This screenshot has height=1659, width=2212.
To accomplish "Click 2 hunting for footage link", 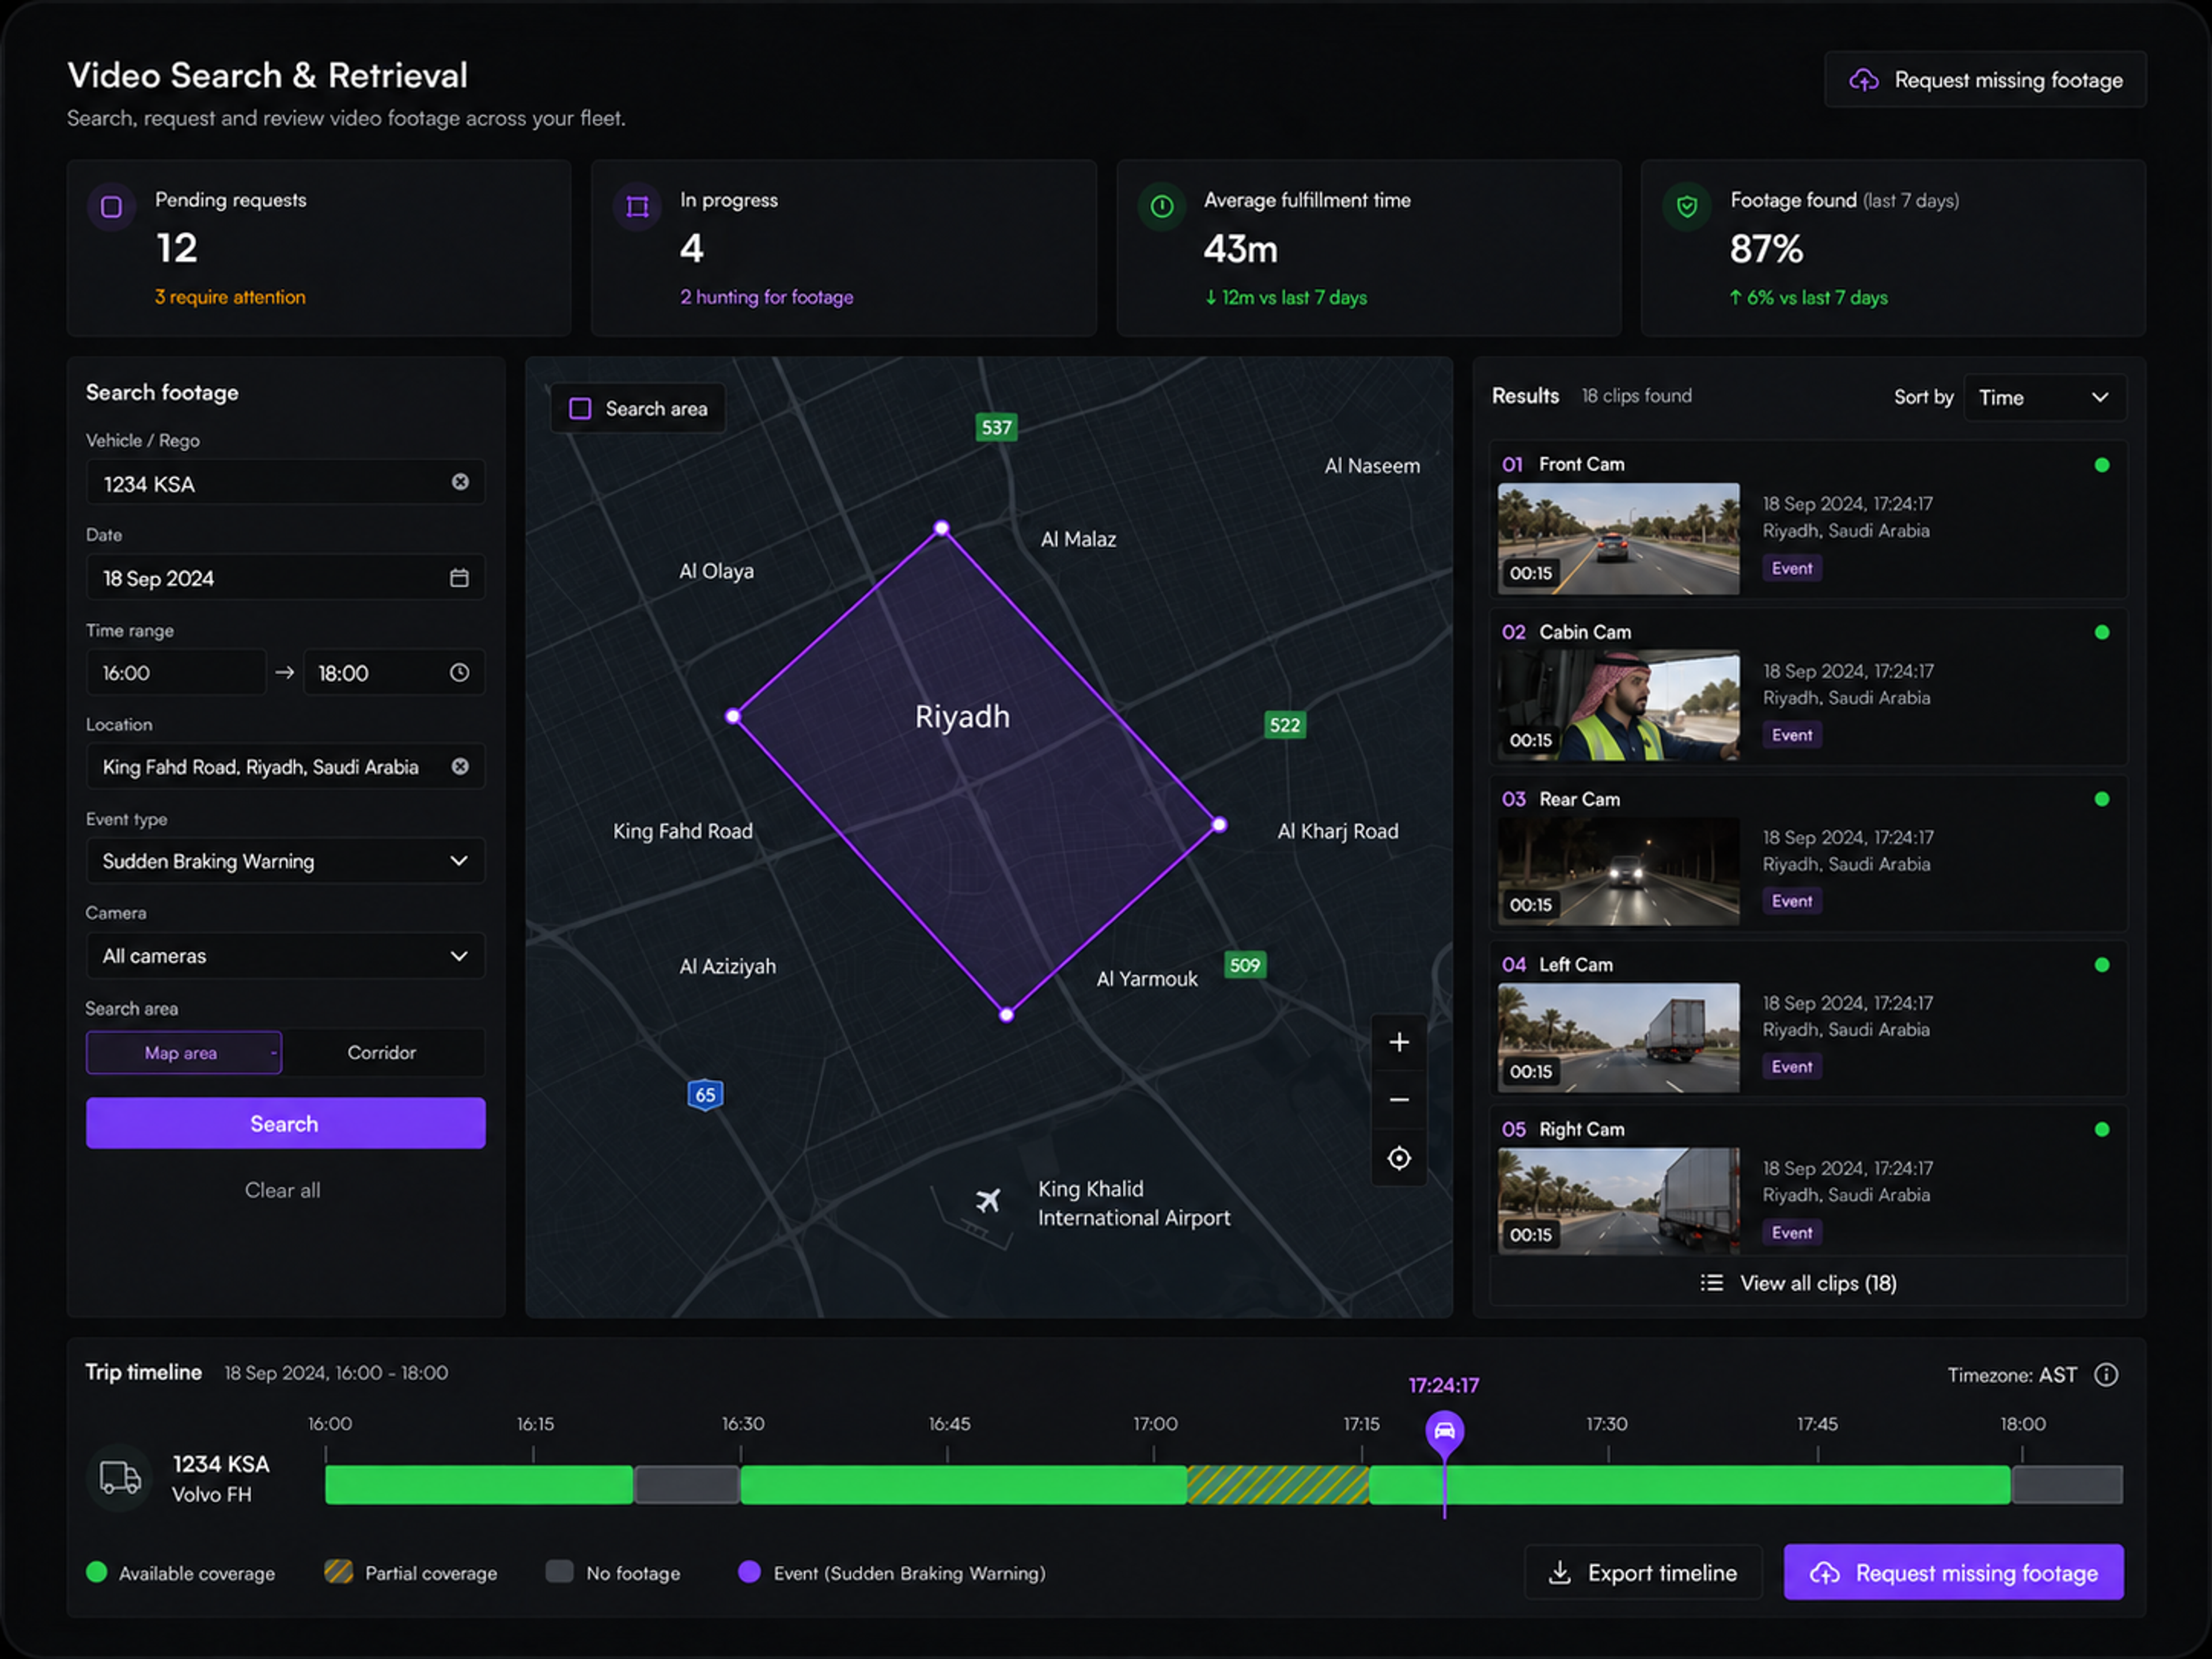I will pyautogui.click(x=767, y=297).
